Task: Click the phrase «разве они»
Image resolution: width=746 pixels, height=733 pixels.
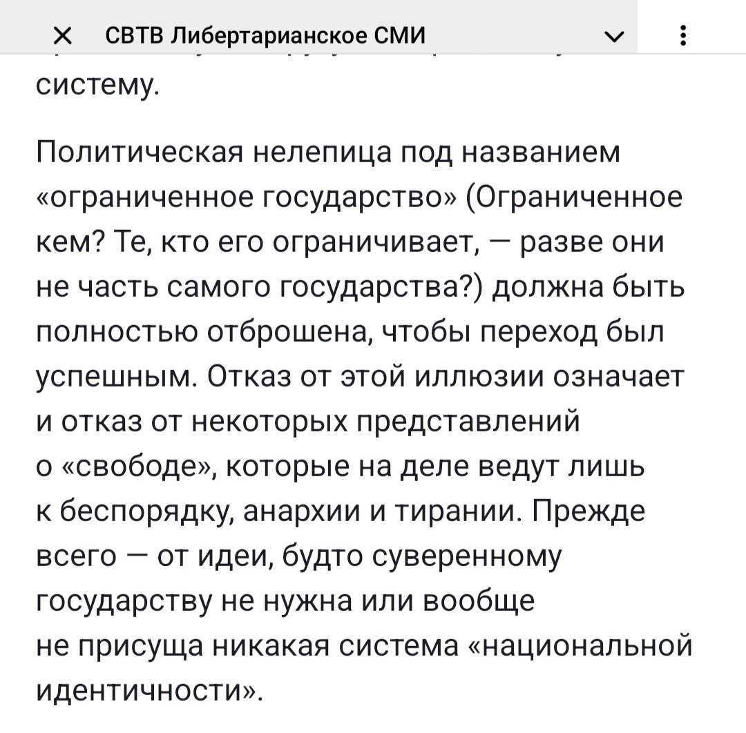Action: click(591, 242)
